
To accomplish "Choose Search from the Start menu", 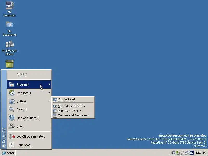I will [x=29, y=109].
